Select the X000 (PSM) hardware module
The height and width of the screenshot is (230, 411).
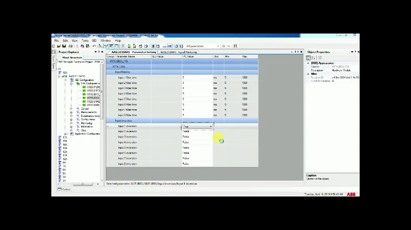(x=93, y=87)
